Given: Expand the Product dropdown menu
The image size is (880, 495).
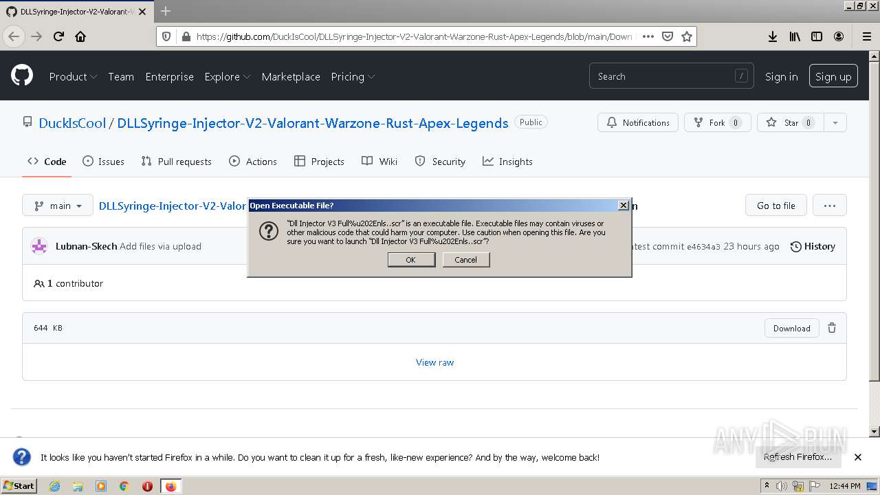Looking at the screenshot, I should click(x=73, y=76).
